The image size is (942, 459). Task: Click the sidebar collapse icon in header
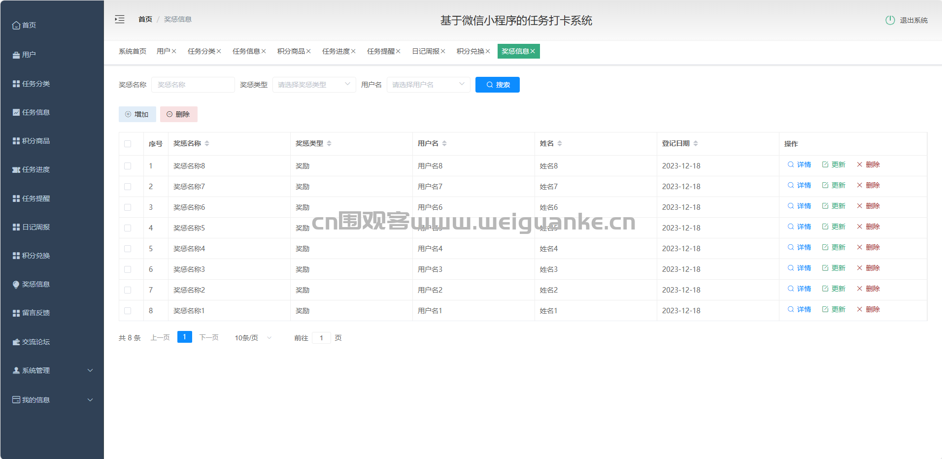tap(120, 19)
